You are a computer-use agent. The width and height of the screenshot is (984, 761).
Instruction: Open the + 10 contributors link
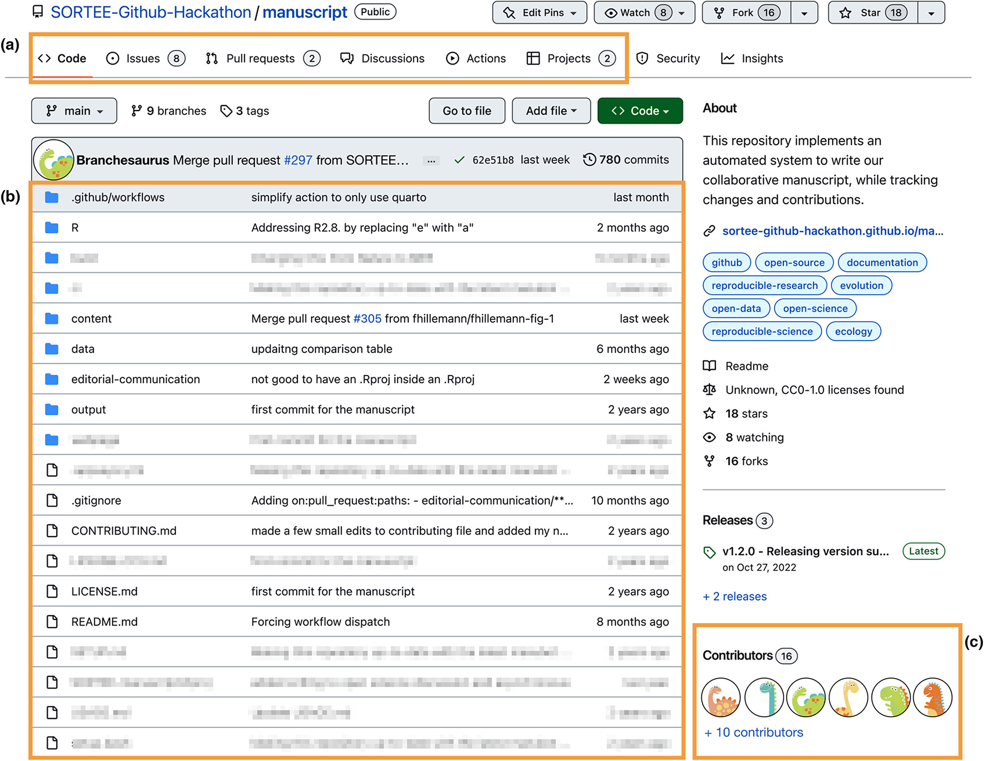pyautogui.click(x=753, y=732)
